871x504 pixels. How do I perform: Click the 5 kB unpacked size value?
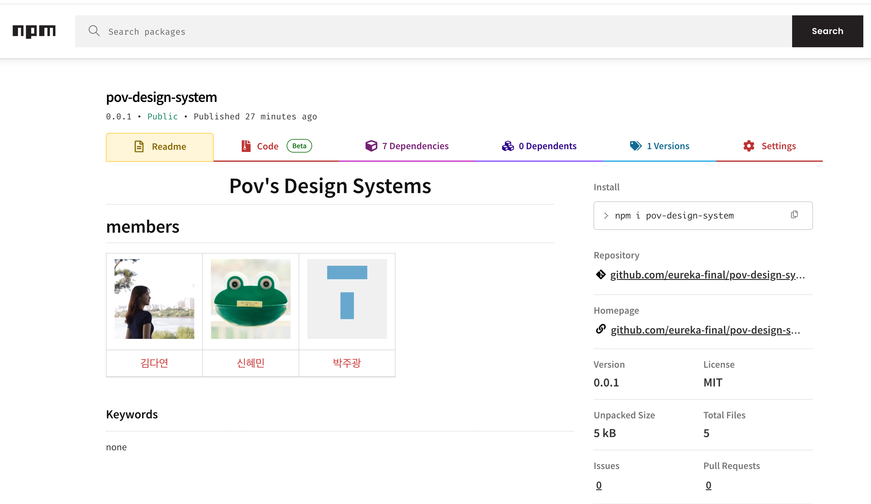tap(605, 433)
